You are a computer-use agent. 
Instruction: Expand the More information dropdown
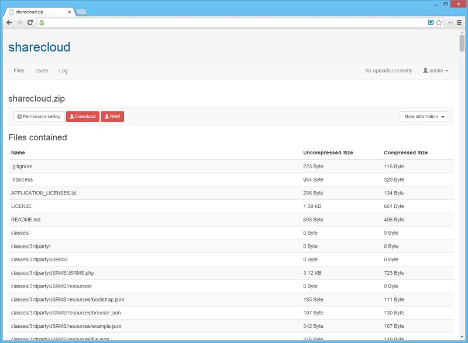[424, 116]
